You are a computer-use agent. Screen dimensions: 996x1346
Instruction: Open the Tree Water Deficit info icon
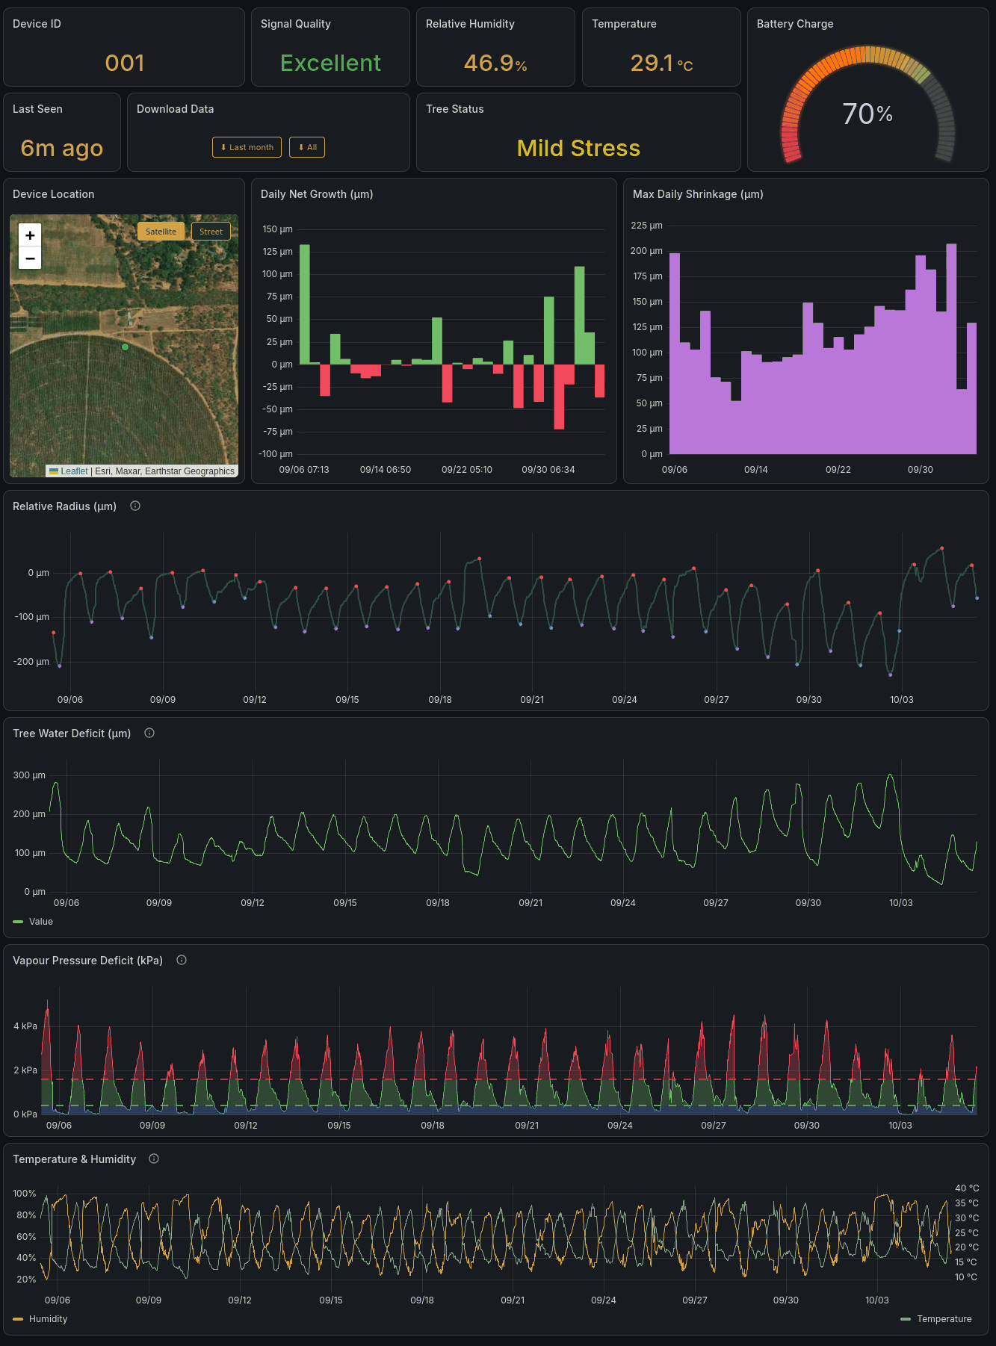149,733
